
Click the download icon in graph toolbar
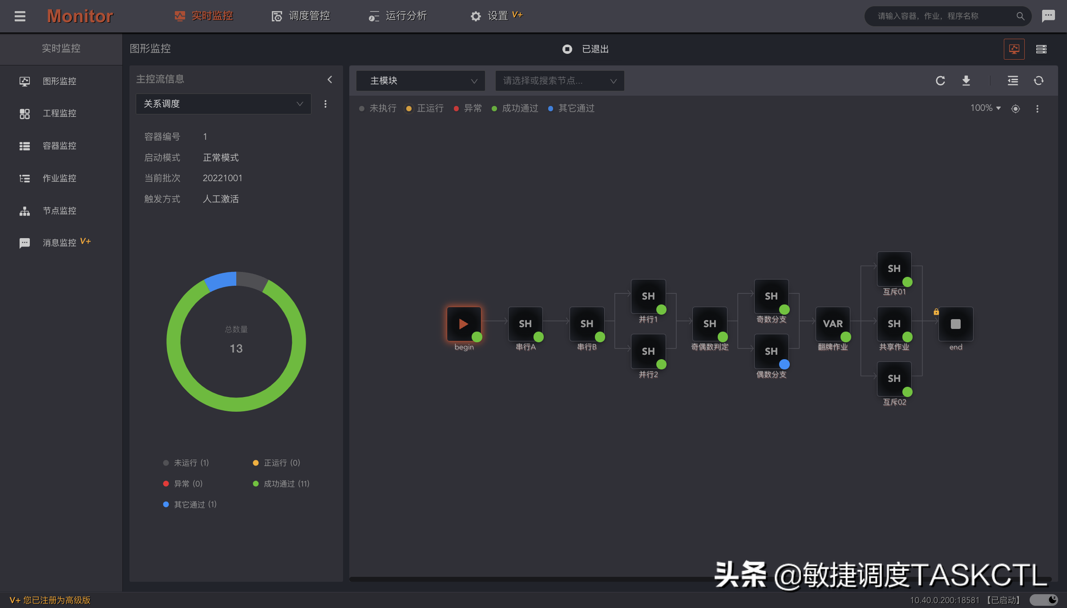pyautogui.click(x=966, y=81)
